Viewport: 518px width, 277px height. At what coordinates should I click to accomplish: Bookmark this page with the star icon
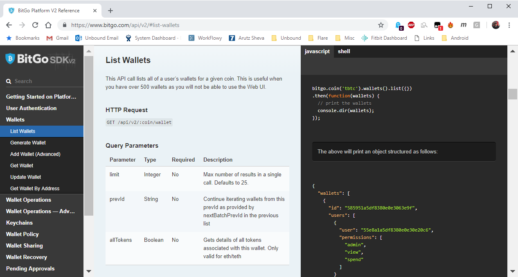(x=381, y=25)
